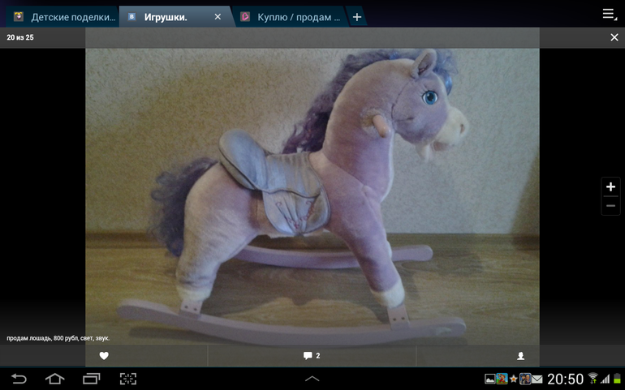Expand the bottom navigation chevron
The image size is (625, 390).
point(312,379)
